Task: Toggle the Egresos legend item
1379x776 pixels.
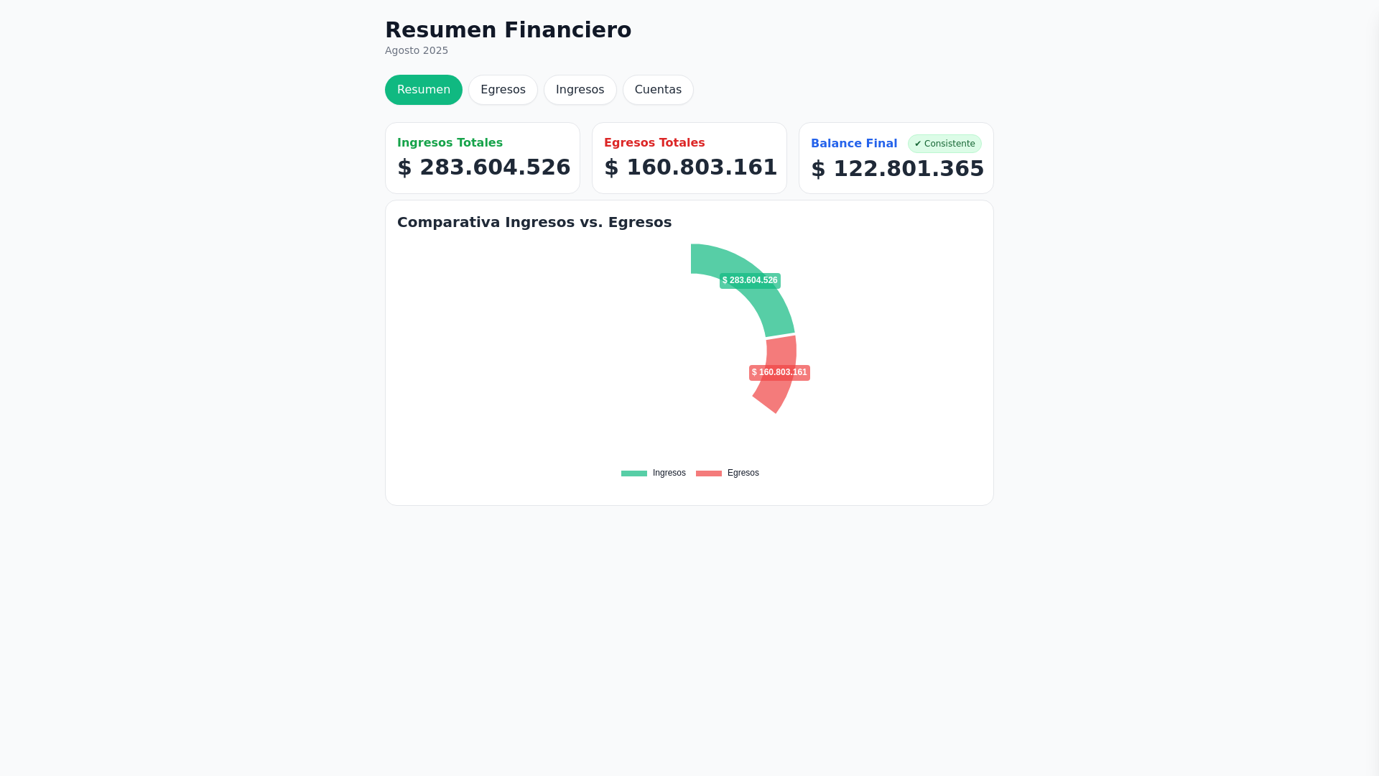Action: pos(728,473)
